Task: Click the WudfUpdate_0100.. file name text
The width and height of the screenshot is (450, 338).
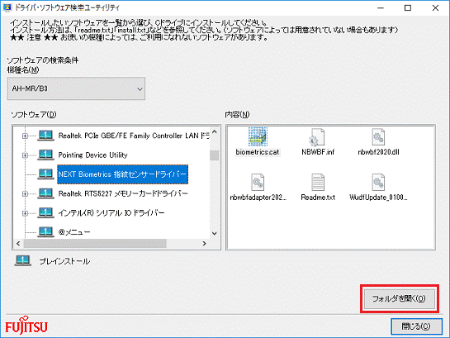Action: point(378,198)
